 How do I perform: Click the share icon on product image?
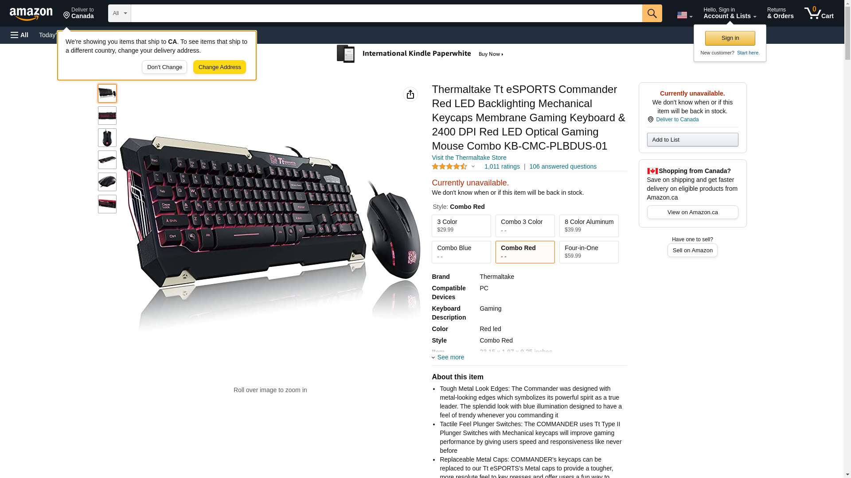(x=410, y=94)
